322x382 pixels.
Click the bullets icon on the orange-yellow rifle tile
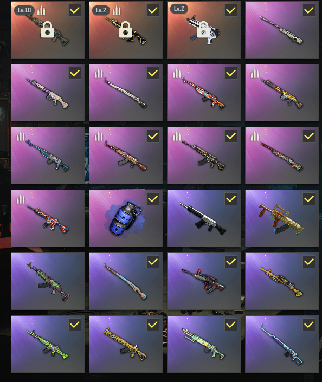pyautogui.click(x=255, y=73)
